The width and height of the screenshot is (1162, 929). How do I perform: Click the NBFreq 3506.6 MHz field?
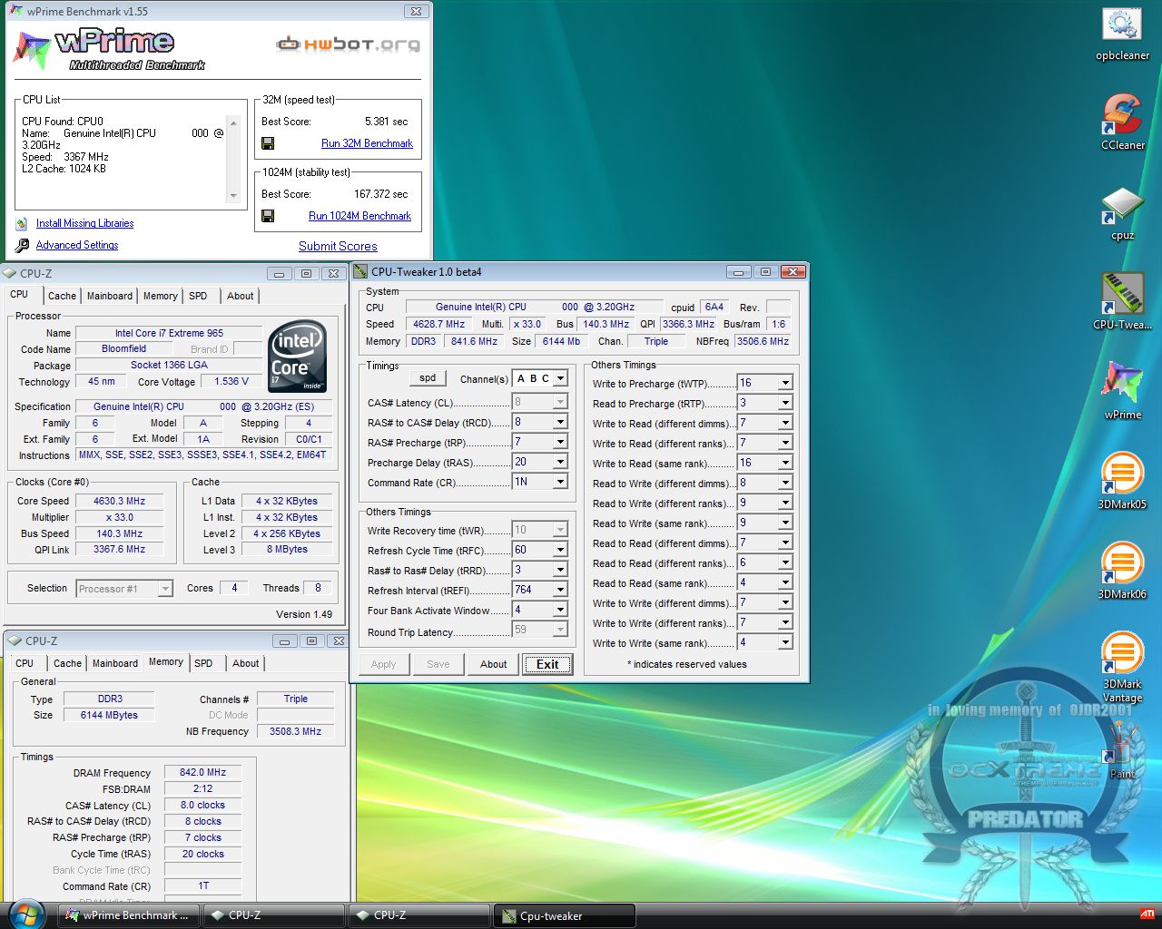click(x=763, y=341)
